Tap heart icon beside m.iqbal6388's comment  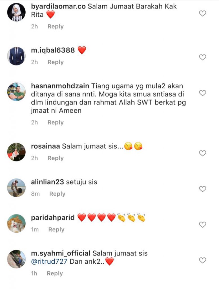(203, 57)
